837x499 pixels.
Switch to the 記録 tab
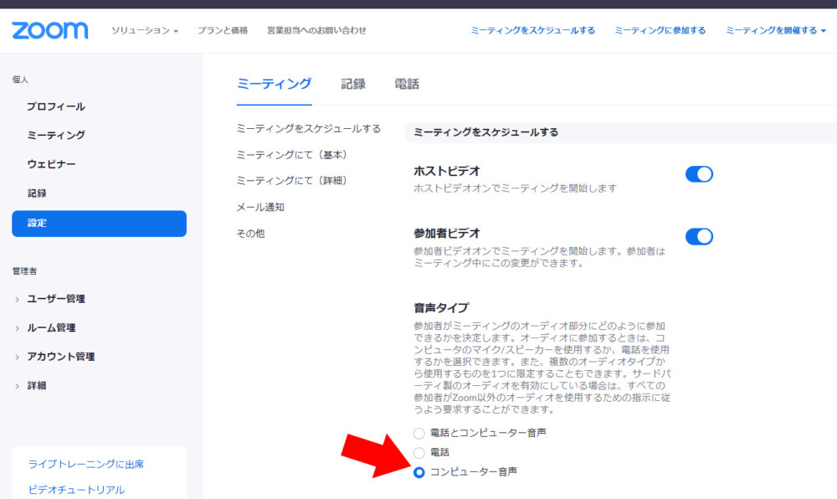coord(352,84)
